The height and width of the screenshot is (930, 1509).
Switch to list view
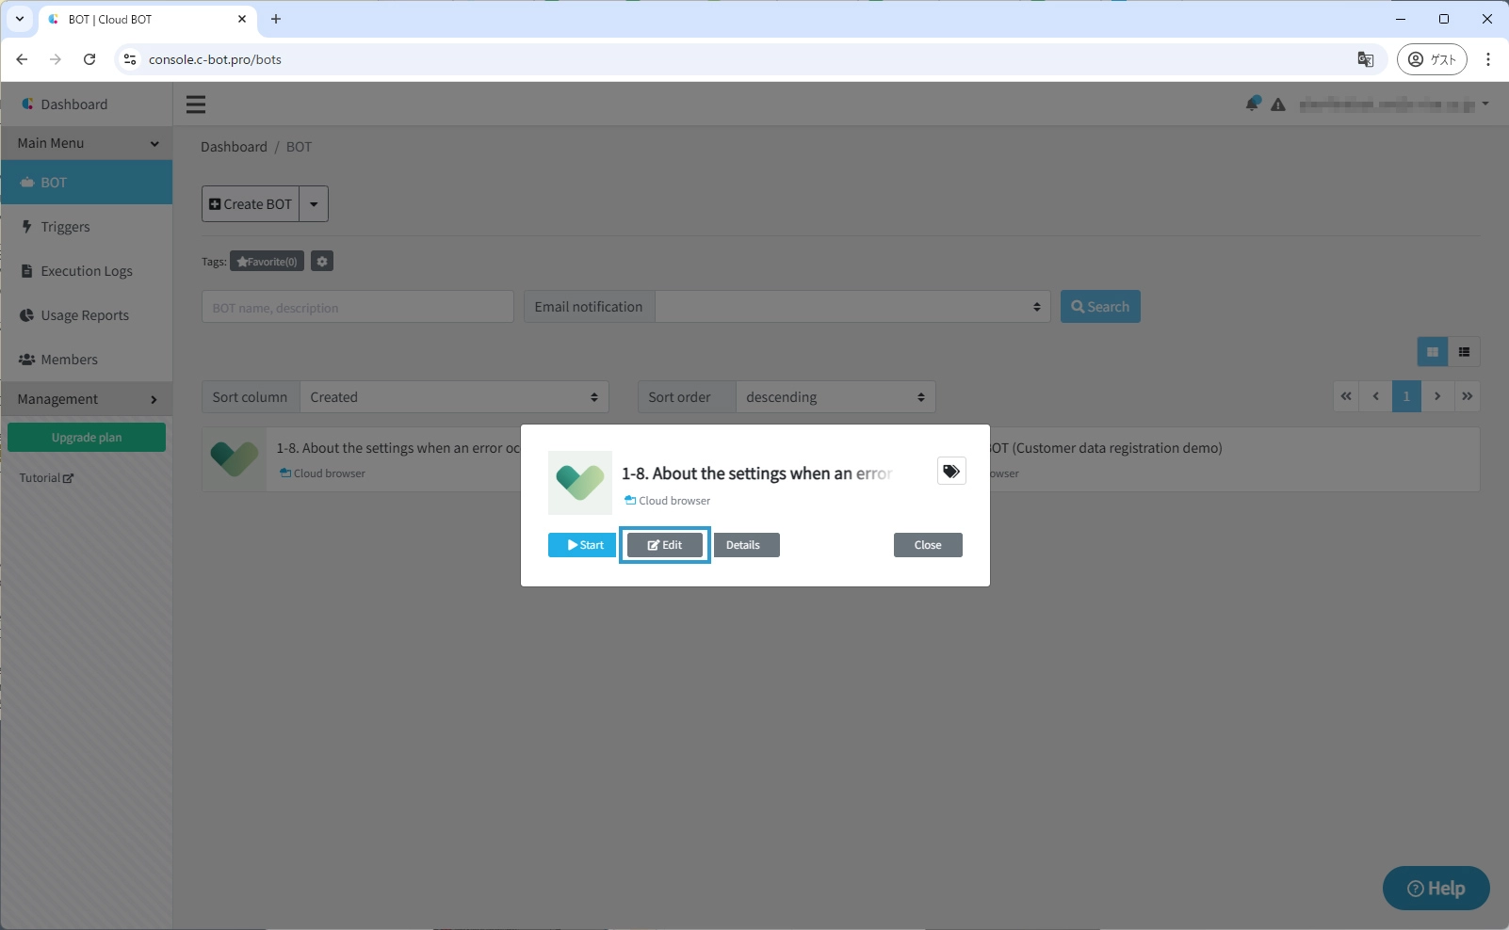(1464, 352)
